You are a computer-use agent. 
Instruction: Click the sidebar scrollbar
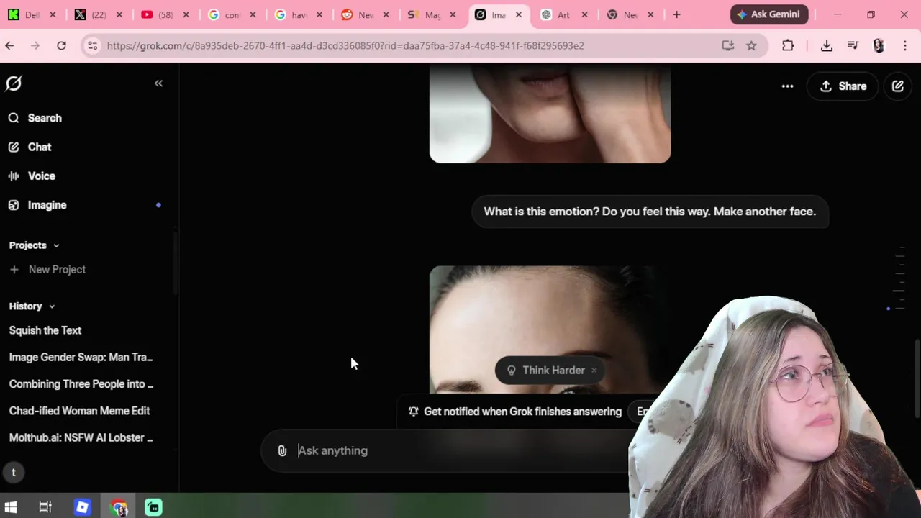point(175,263)
